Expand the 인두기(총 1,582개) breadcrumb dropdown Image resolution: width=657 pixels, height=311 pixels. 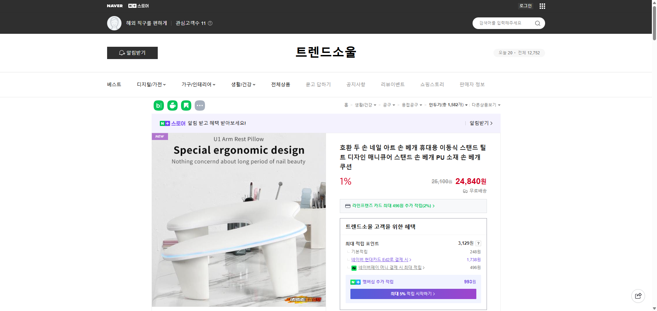(449, 105)
